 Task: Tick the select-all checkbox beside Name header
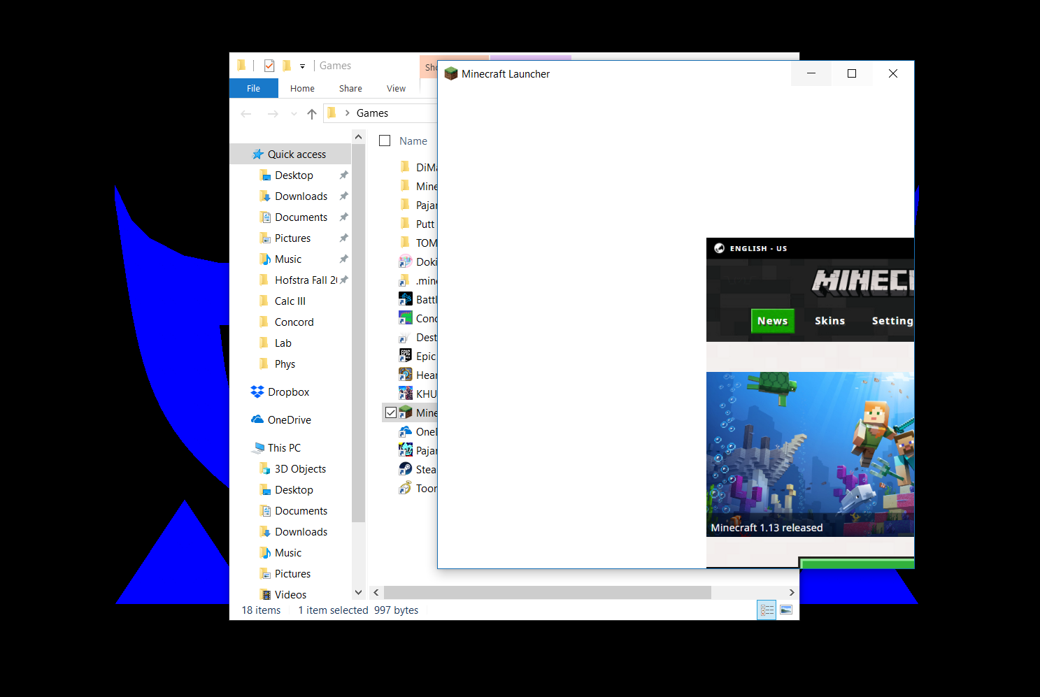[385, 141]
